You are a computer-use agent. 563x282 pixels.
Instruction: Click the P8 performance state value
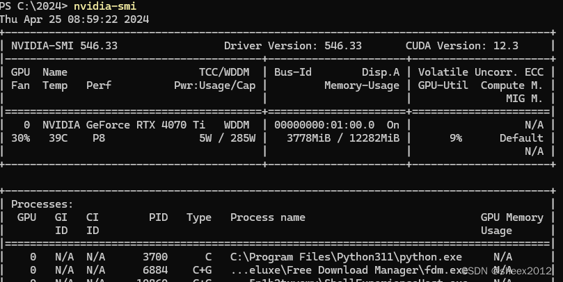100,138
